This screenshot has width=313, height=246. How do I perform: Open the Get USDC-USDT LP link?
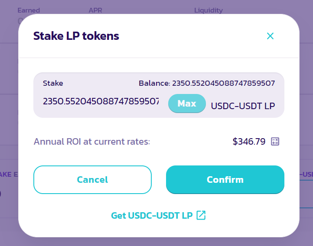click(152, 215)
